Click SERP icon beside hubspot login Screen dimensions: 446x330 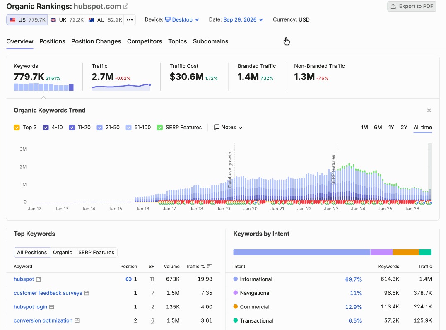52,307
